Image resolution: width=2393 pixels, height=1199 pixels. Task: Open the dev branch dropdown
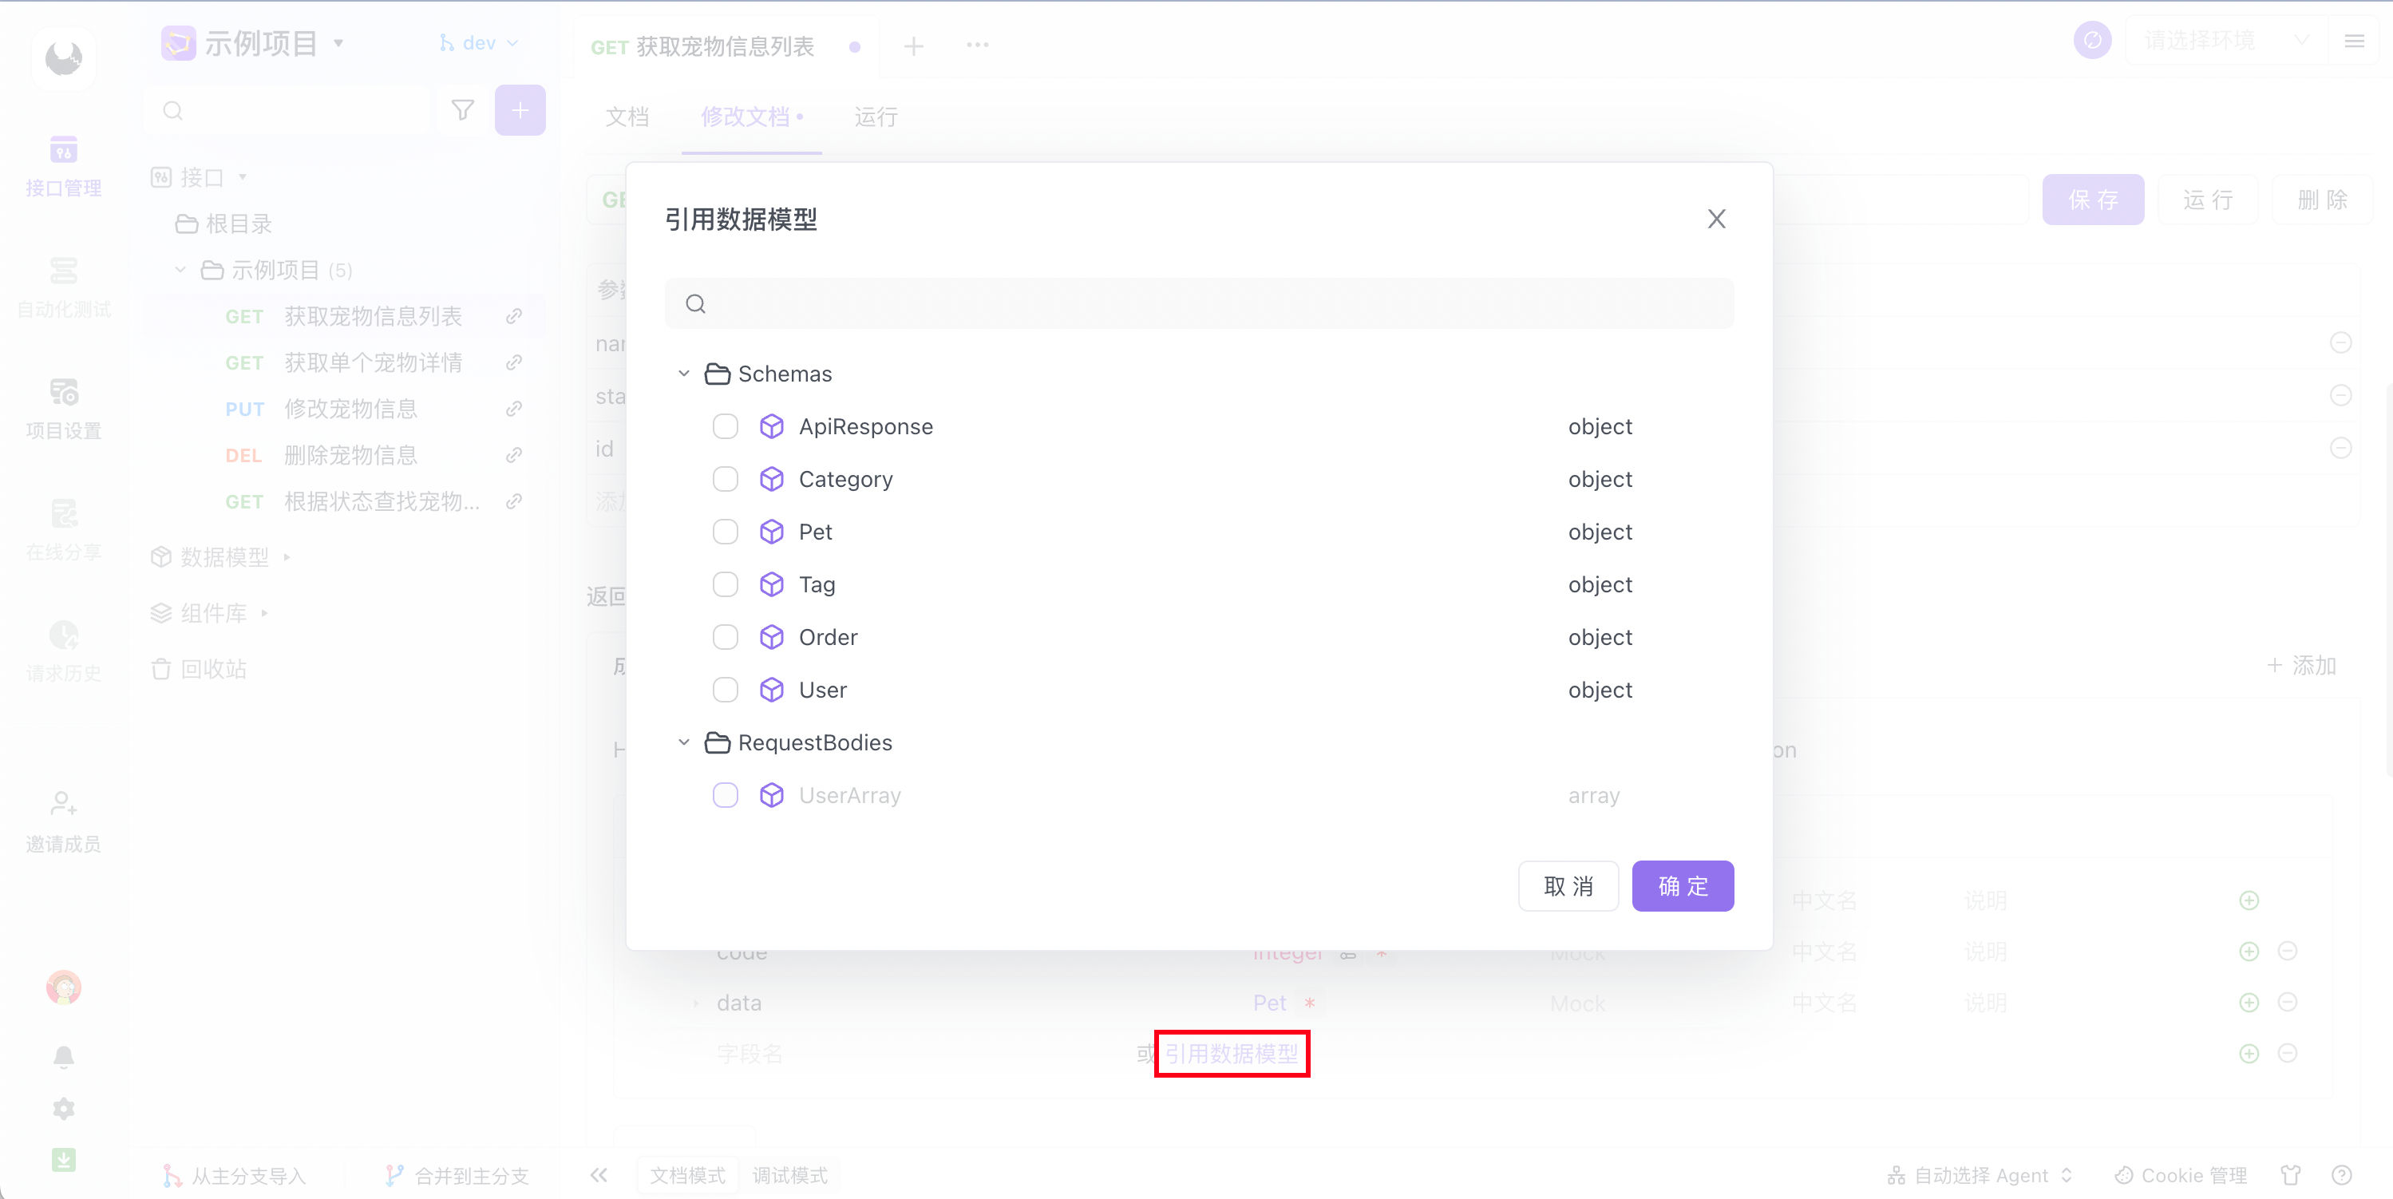click(480, 43)
